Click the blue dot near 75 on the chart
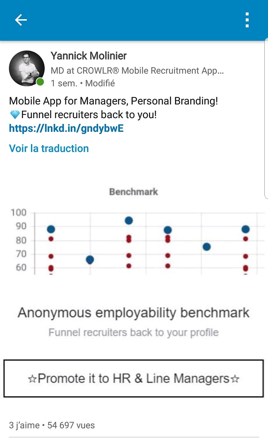Image resolution: width=268 pixels, height=438 pixels. [x=207, y=247]
